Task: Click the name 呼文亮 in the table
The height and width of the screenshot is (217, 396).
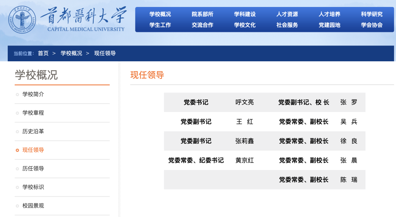Action: tap(245, 102)
